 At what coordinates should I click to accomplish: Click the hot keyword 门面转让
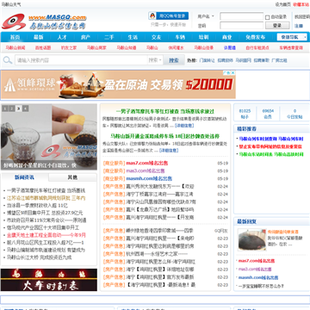207,60
